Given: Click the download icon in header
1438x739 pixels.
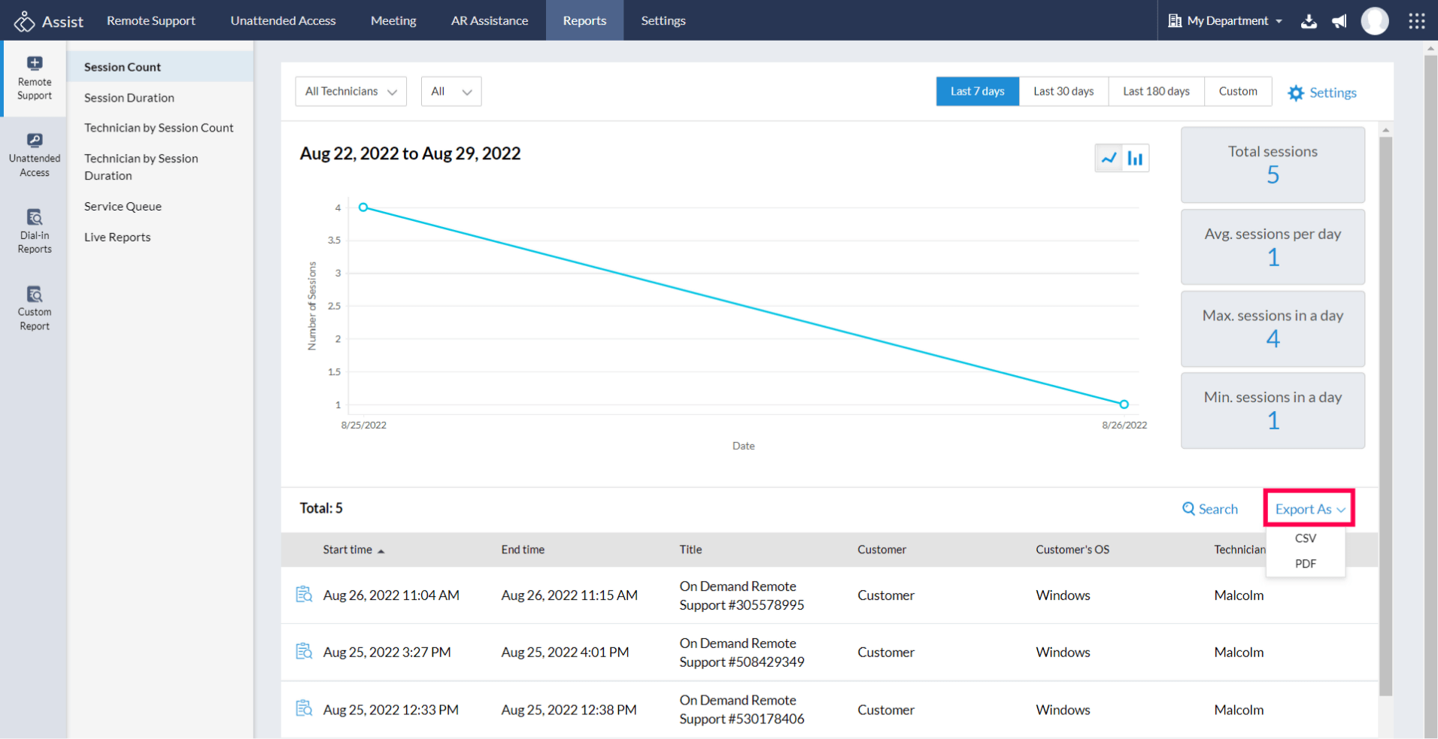Looking at the screenshot, I should click(1309, 21).
